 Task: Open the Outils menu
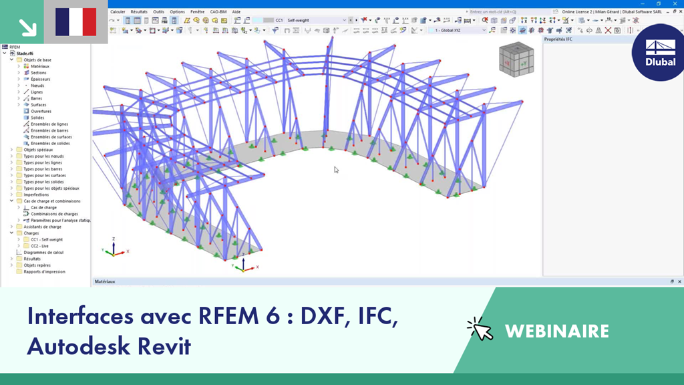click(x=158, y=12)
